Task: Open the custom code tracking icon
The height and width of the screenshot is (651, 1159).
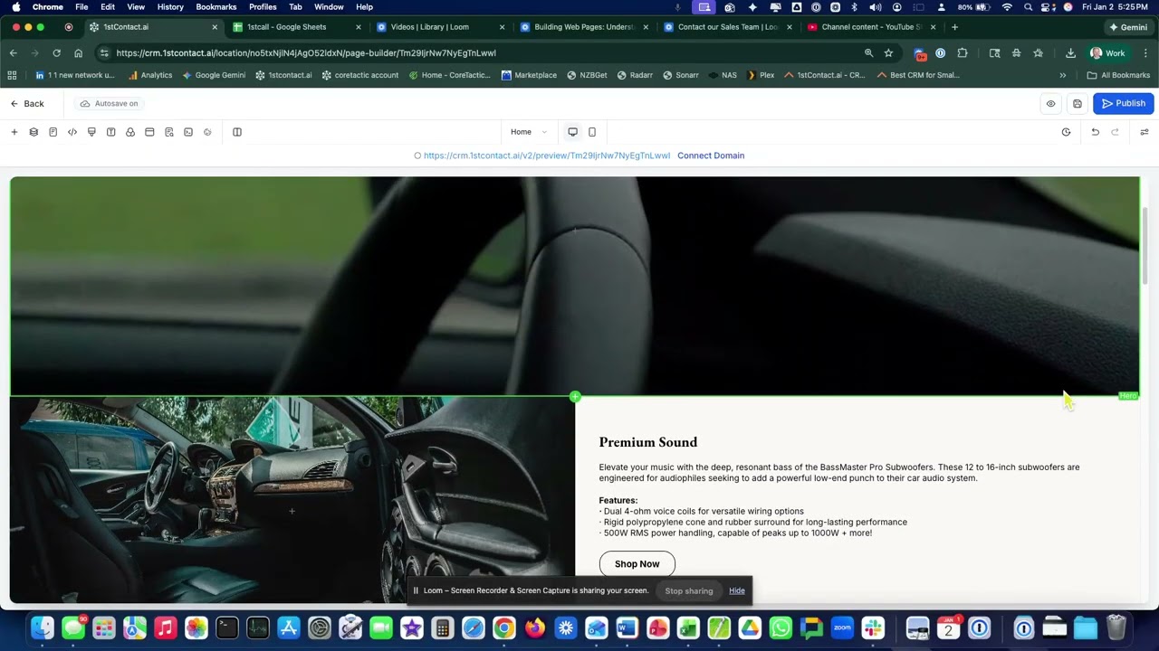Action: click(72, 132)
